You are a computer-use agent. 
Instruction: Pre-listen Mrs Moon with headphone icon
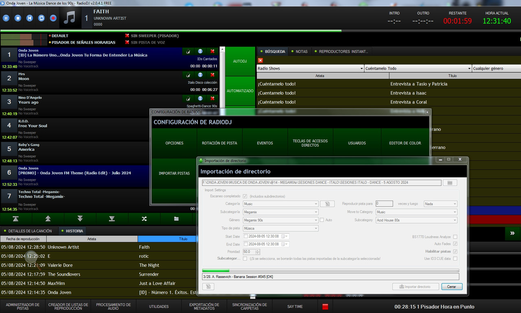(x=188, y=75)
